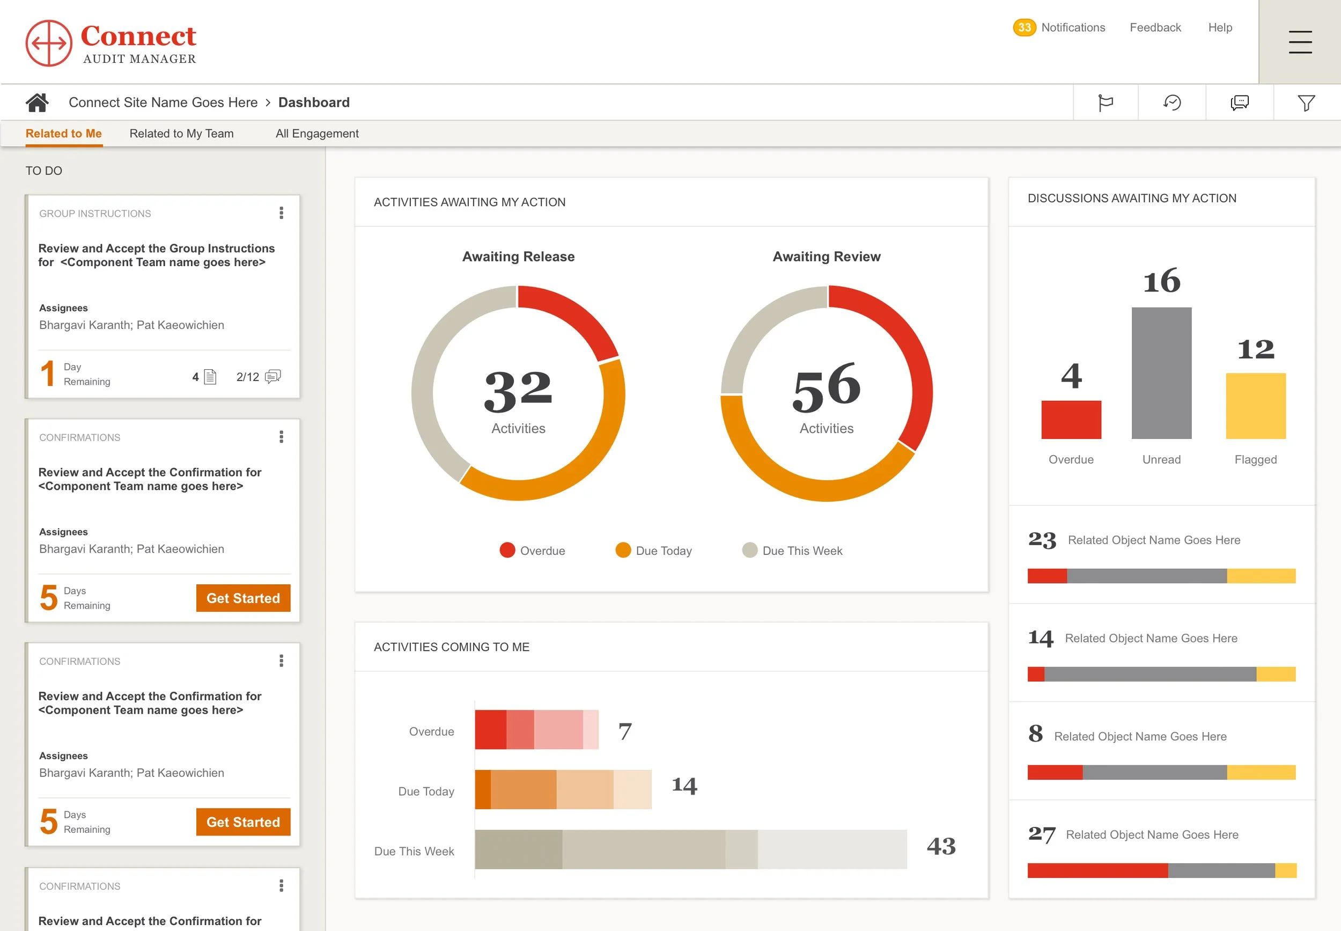Open Review and Accept the Group Instructions title
The height and width of the screenshot is (931, 1341).
[156, 255]
